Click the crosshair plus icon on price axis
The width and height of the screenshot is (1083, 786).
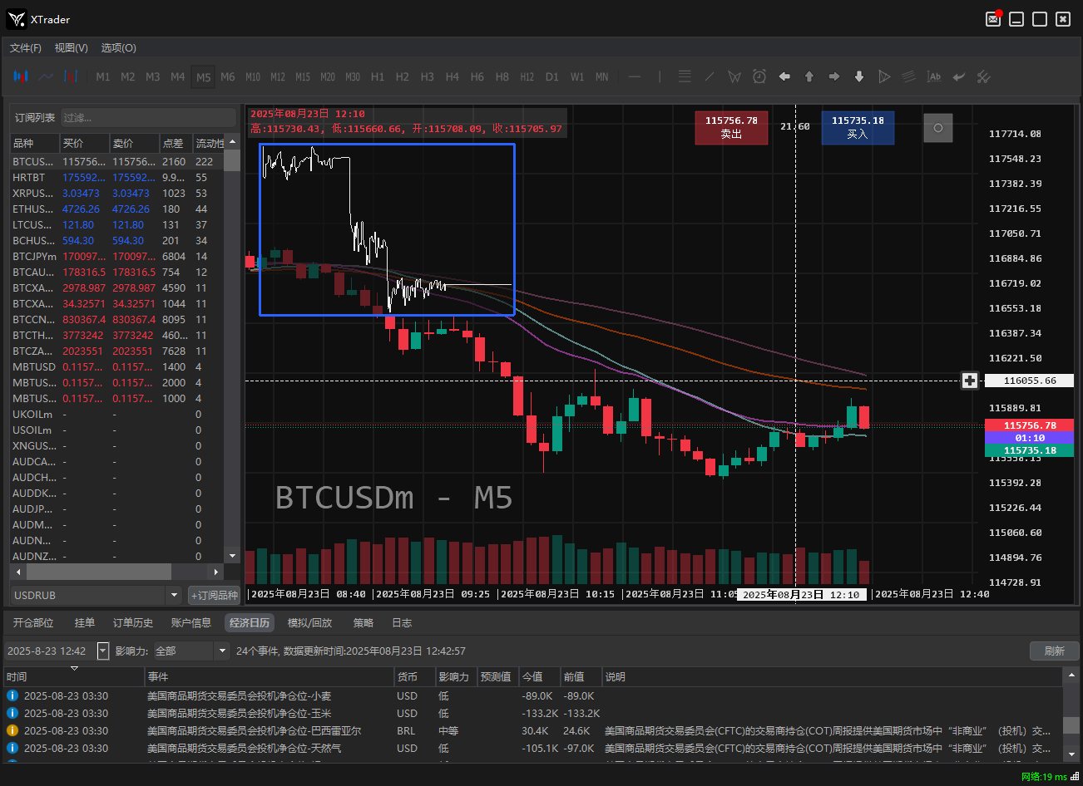pos(969,381)
